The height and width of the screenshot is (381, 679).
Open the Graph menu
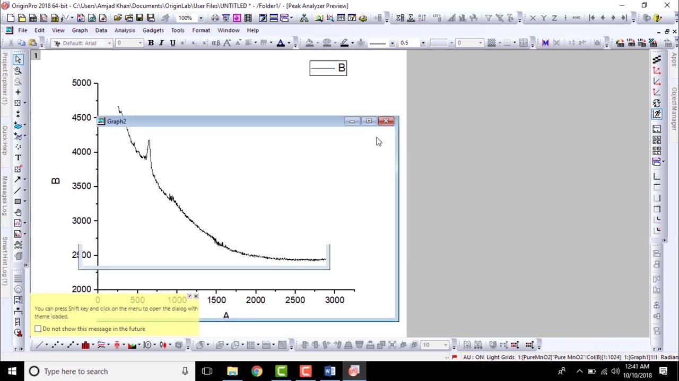[x=80, y=30]
